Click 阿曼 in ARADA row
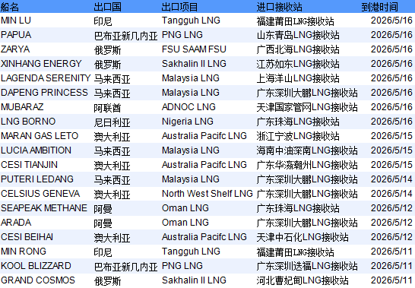Screen dimensions: 415x288 [x=103, y=223]
